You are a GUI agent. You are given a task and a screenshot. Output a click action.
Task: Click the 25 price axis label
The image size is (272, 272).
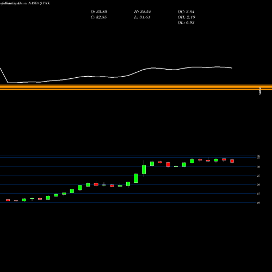point(258,176)
